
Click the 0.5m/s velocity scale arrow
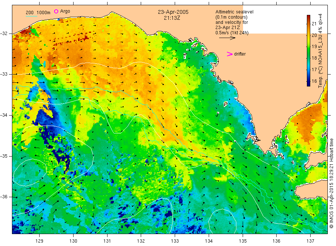click(x=227, y=38)
